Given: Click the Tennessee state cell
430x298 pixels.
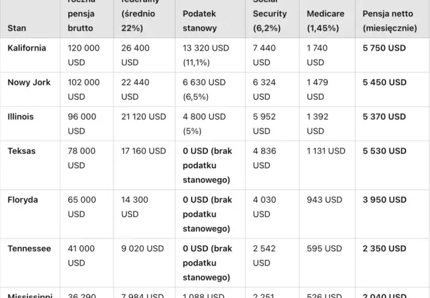Looking at the screenshot, I should pos(29,249).
